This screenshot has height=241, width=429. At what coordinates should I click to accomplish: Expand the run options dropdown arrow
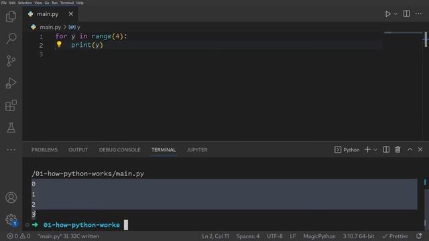click(395, 14)
